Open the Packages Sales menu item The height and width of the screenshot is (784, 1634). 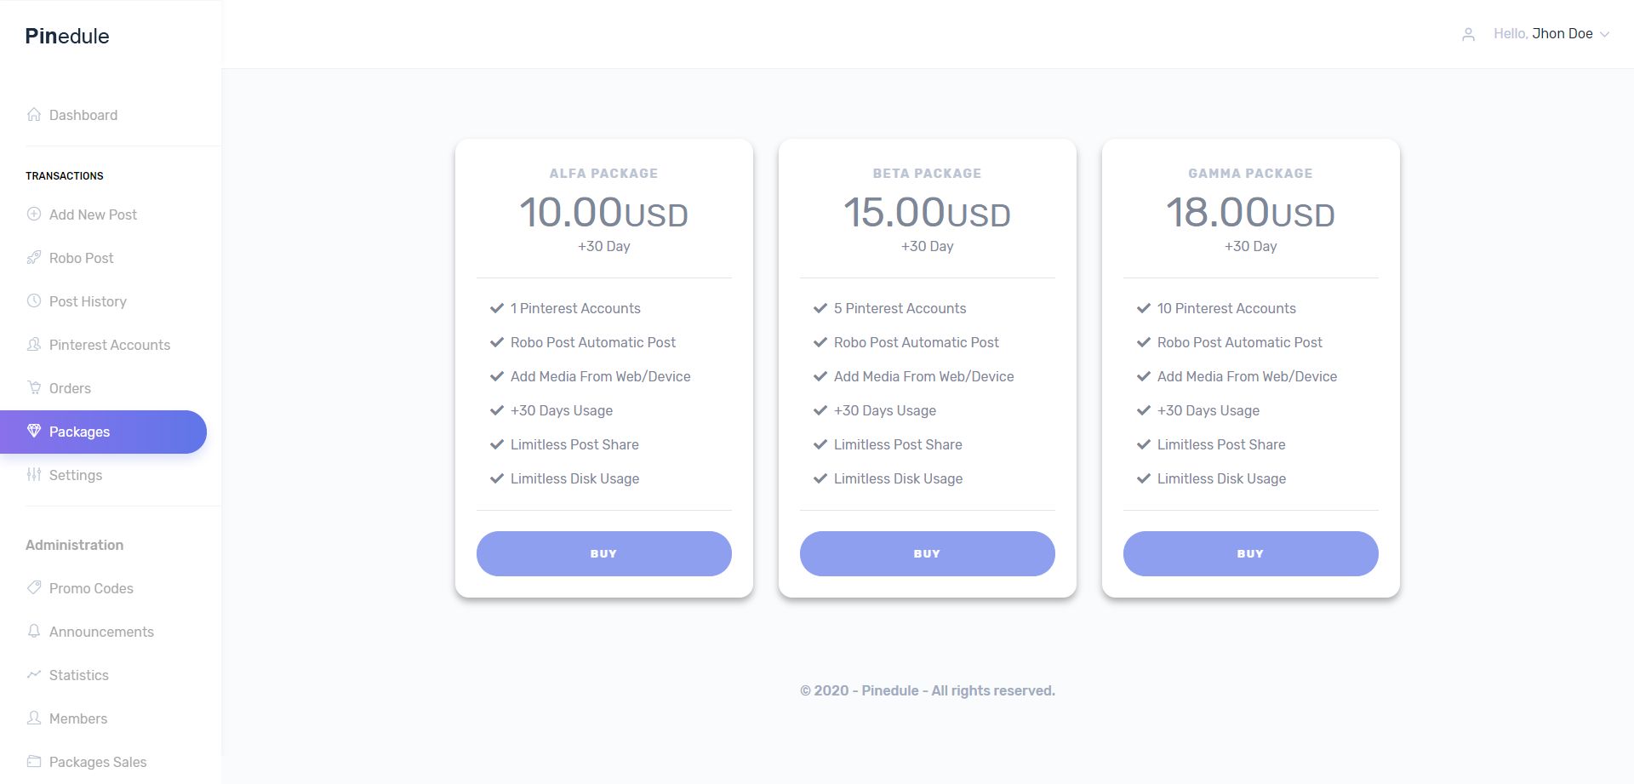click(97, 762)
